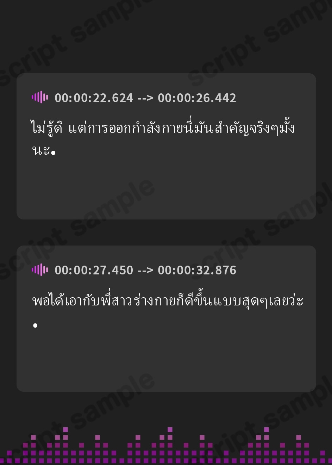The image size is (332, 465).
Task: Click the tallest equalizer bar at bottom left
Action: (x=65, y=445)
